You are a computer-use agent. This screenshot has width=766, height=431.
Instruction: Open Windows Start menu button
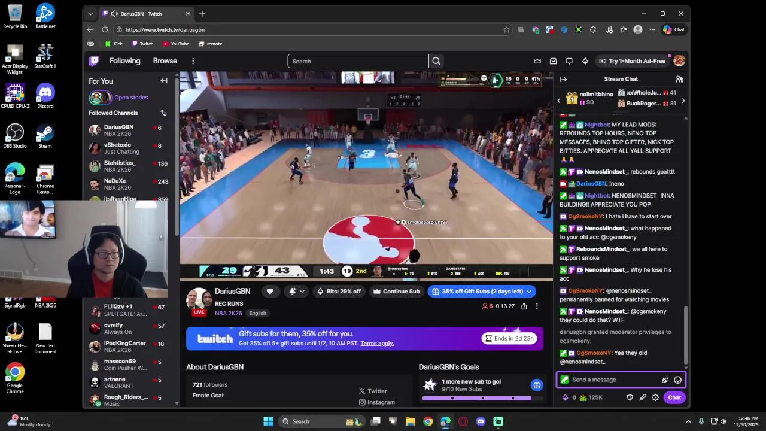coord(268,421)
